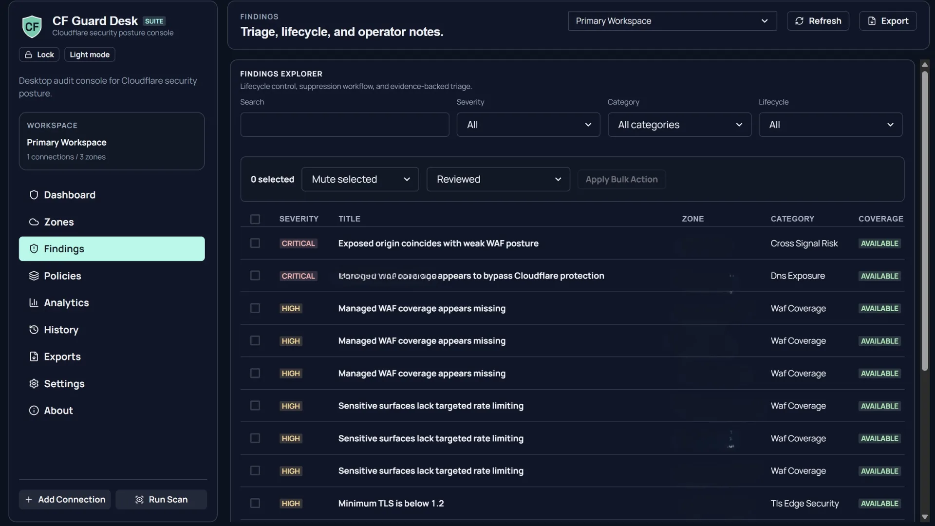Expand the All categories filter dropdown

point(679,125)
